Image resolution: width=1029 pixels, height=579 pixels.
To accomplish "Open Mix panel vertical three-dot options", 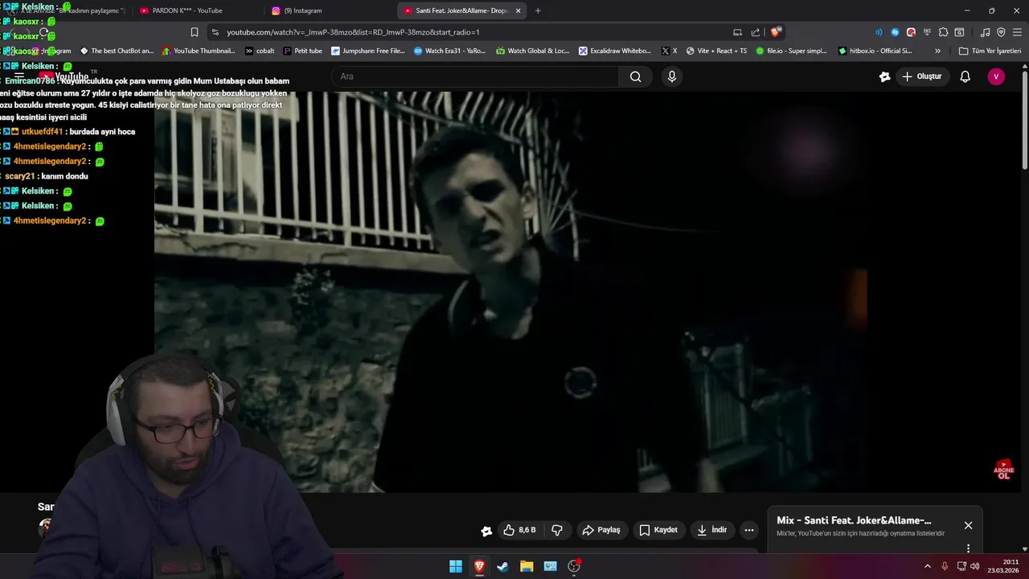I will pos(968,548).
